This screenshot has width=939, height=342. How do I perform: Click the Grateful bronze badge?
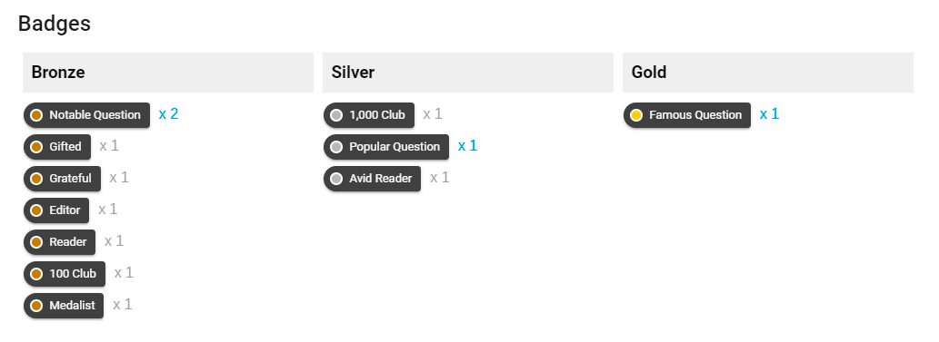coord(63,178)
